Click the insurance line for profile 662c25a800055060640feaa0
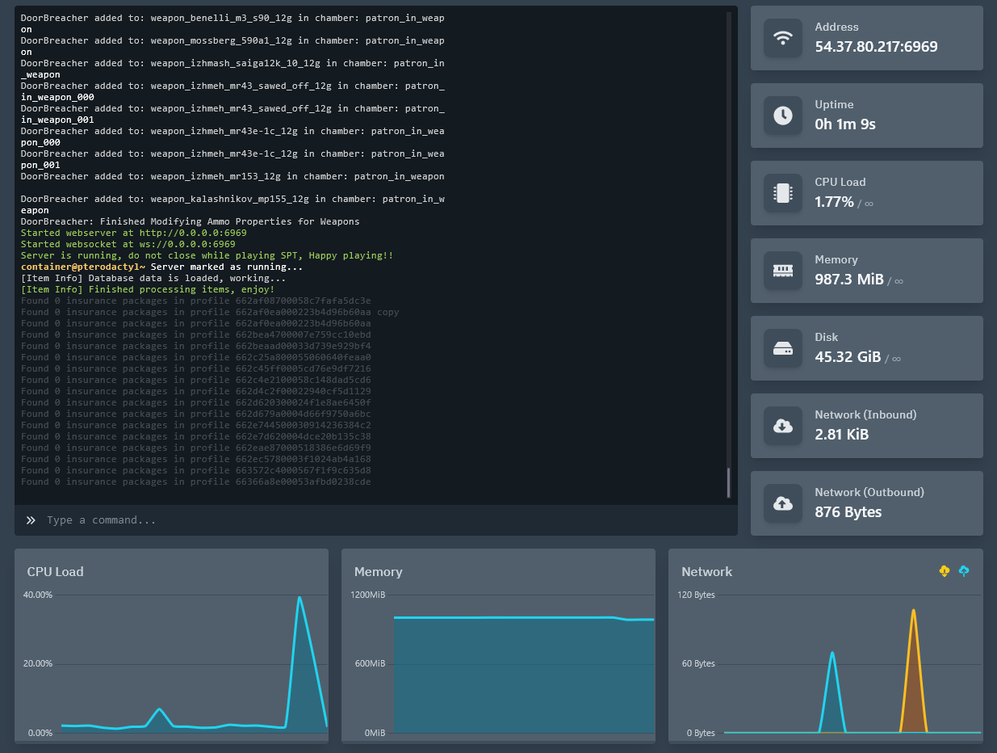This screenshot has width=997, height=753. click(x=195, y=357)
